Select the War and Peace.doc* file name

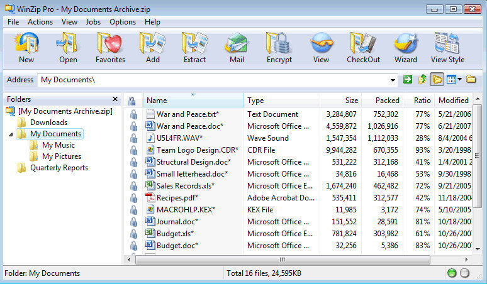190,126
